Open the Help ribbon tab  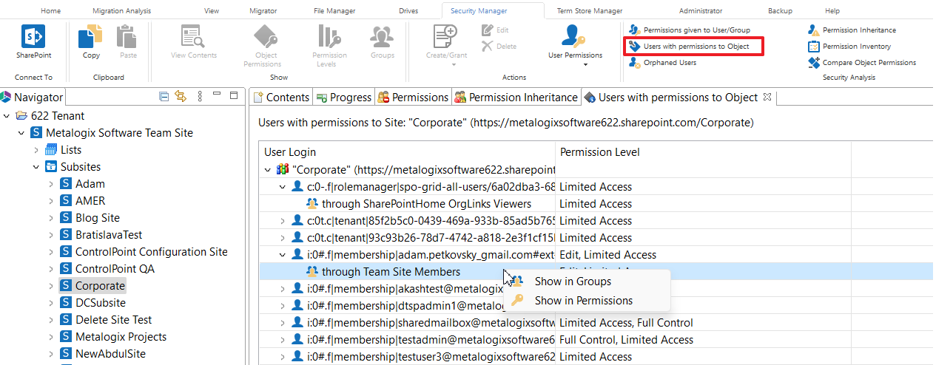pos(832,11)
